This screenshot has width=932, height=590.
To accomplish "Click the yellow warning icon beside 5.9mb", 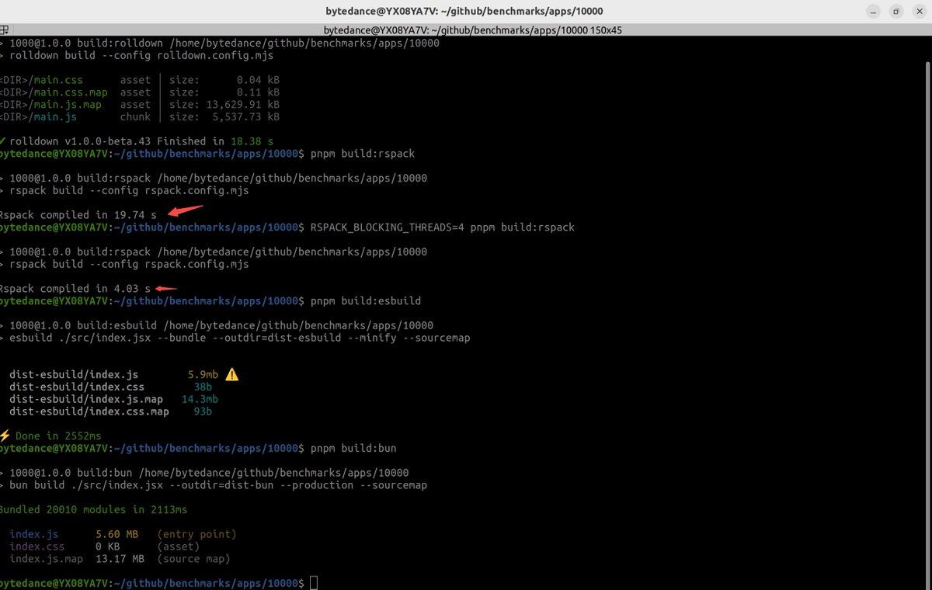I will 231,374.
